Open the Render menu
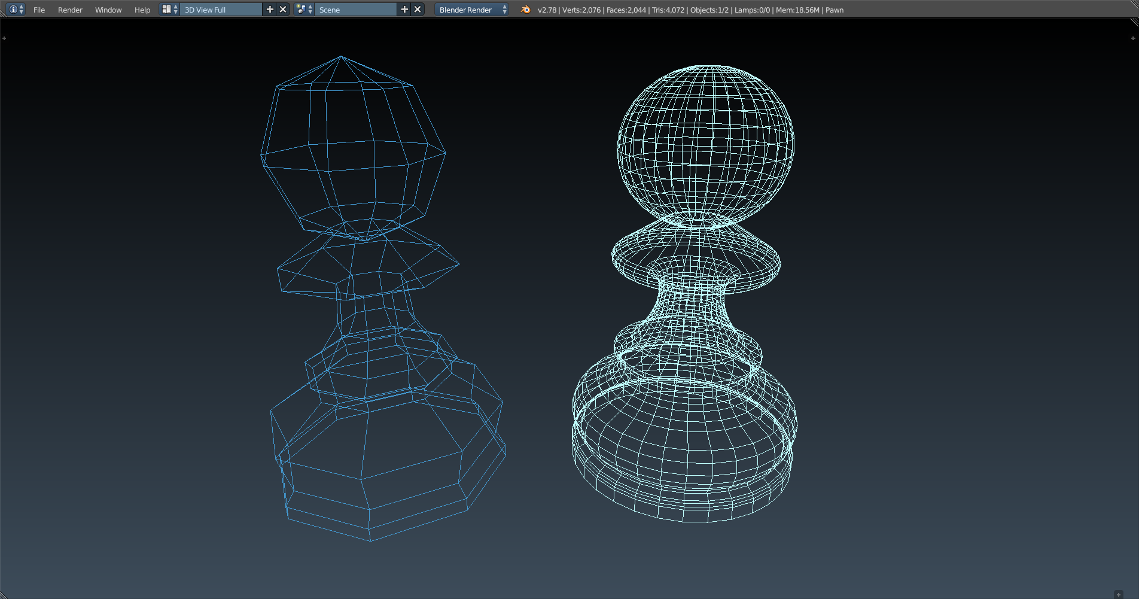Image resolution: width=1139 pixels, height=599 pixels. [70, 10]
